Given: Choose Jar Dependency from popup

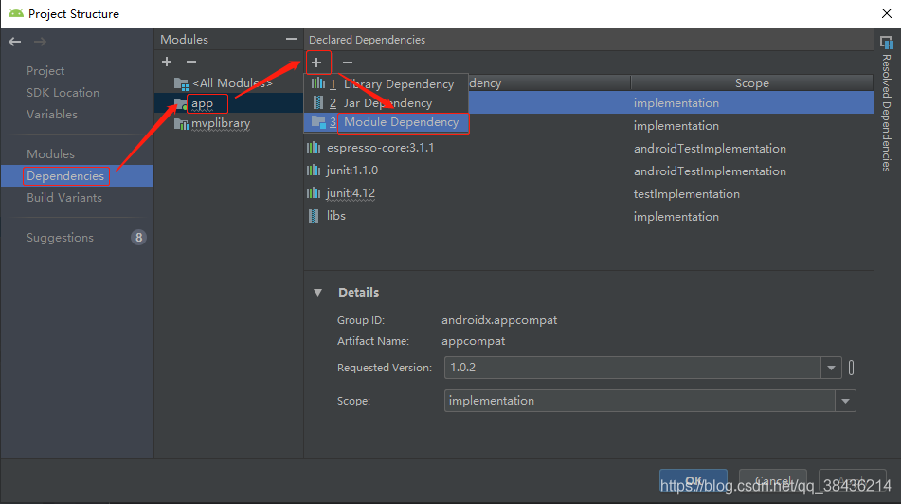Looking at the screenshot, I should (386, 103).
